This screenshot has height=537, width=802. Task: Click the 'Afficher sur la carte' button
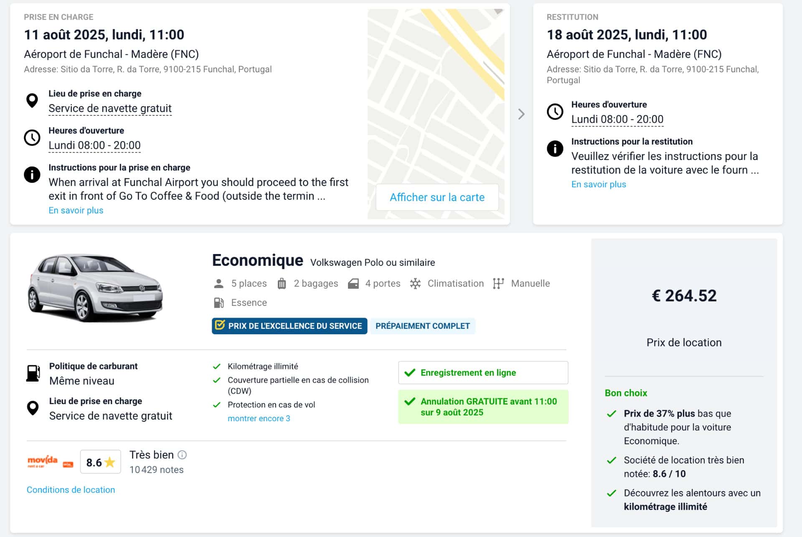click(x=437, y=197)
